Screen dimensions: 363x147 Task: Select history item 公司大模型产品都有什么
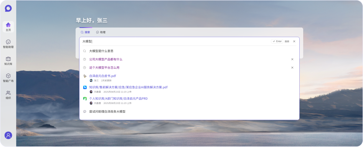(x=106, y=59)
